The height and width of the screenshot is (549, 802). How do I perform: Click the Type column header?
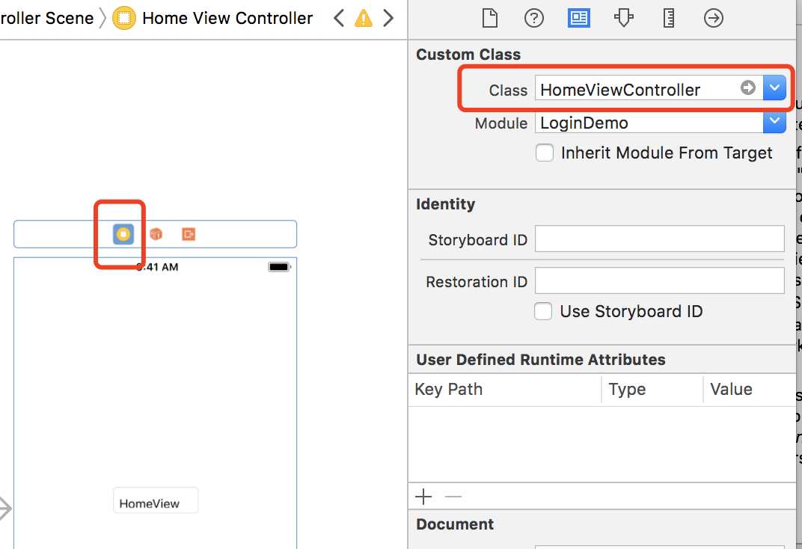[627, 390]
